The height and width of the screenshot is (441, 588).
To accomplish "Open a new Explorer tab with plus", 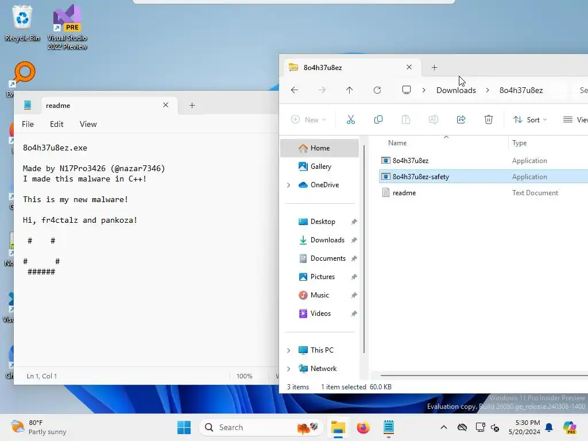I will (434, 68).
